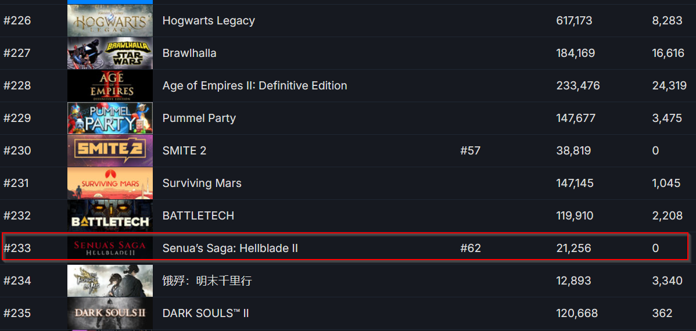Select the #62 rank in Hellblade row
The width and height of the screenshot is (696, 331).
click(x=471, y=248)
